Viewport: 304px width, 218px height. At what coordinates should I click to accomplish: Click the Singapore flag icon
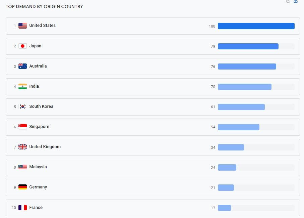point(22,127)
